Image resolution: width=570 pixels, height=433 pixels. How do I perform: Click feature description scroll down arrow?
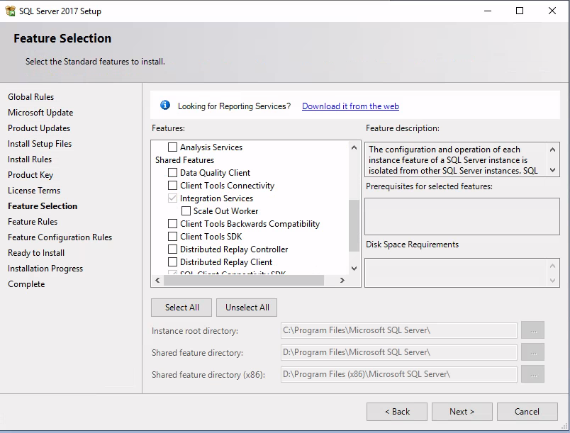click(552, 170)
